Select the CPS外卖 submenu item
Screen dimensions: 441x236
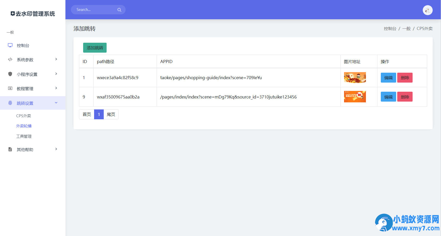[x=23, y=116]
